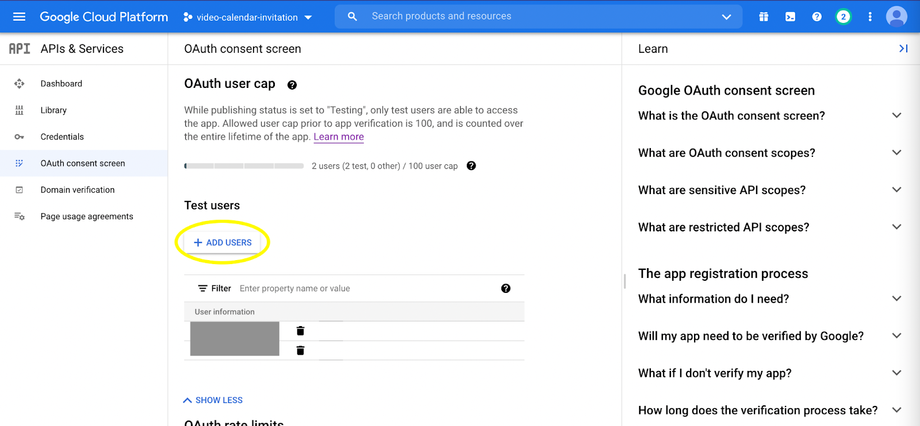Click the Library icon in sidebar

click(19, 110)
